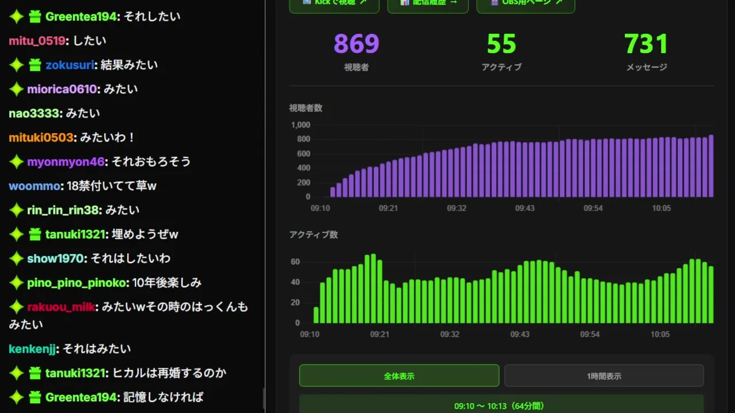The width and height of the screenshot is (735, 413).
Task: Click the message text それはしたいわ
Action: click(131, 258)
